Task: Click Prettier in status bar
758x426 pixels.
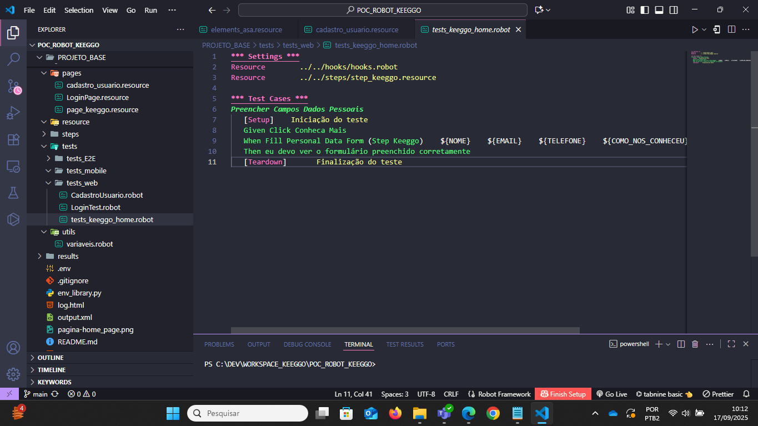Action: (718, 394)
